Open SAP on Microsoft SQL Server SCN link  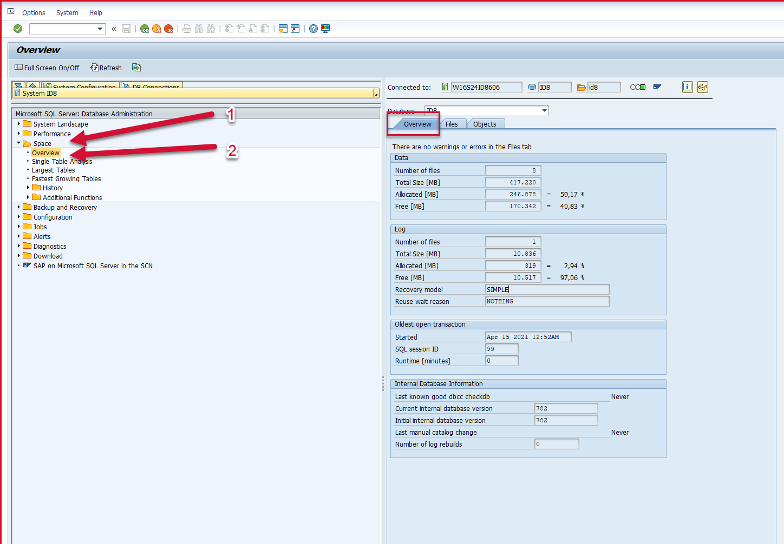coord(93,266)
